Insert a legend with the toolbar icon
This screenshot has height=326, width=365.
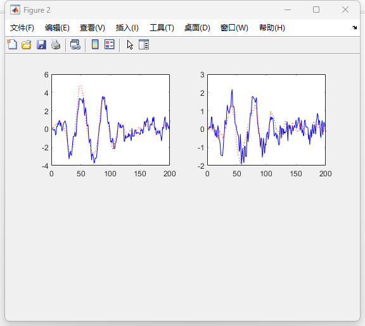(110, 44)
